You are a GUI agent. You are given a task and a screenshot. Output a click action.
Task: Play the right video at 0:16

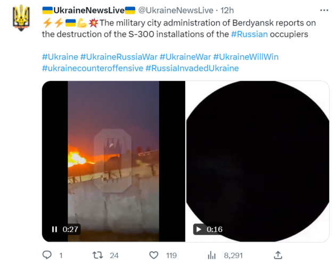pos(199,229)
